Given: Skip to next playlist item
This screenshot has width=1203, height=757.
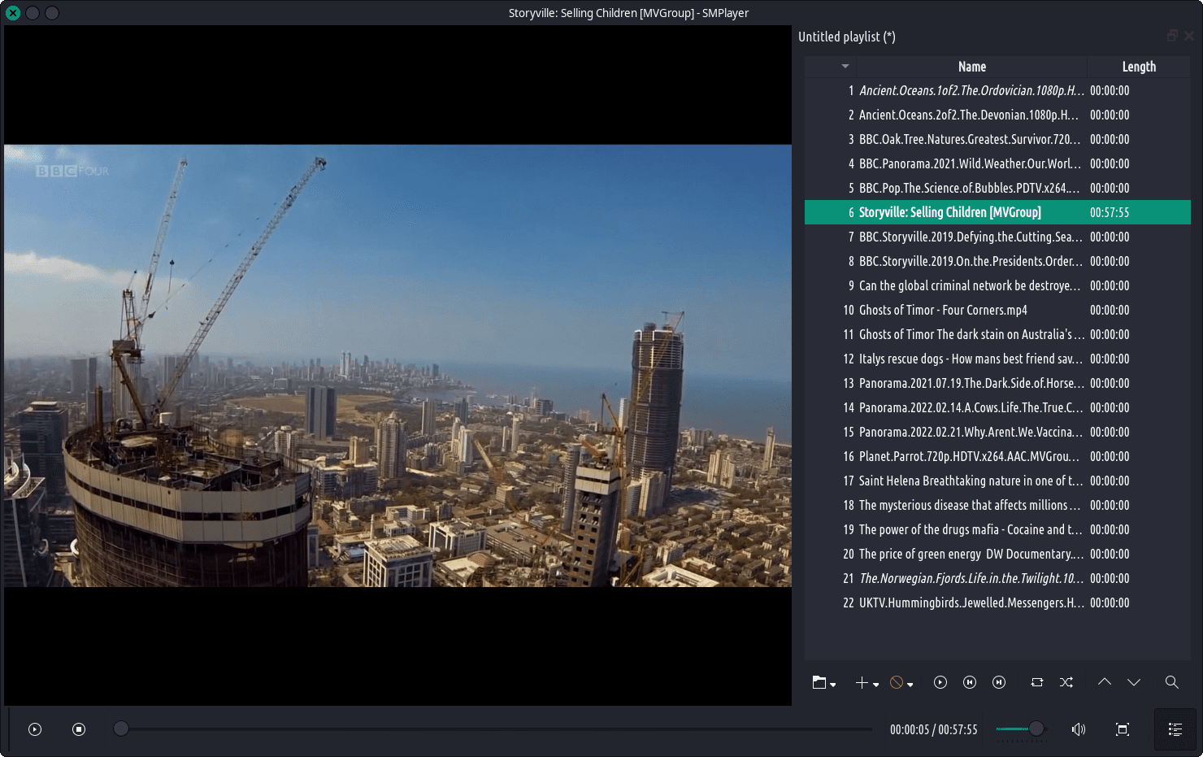Looking at the screenshot, I should [999, 682].
